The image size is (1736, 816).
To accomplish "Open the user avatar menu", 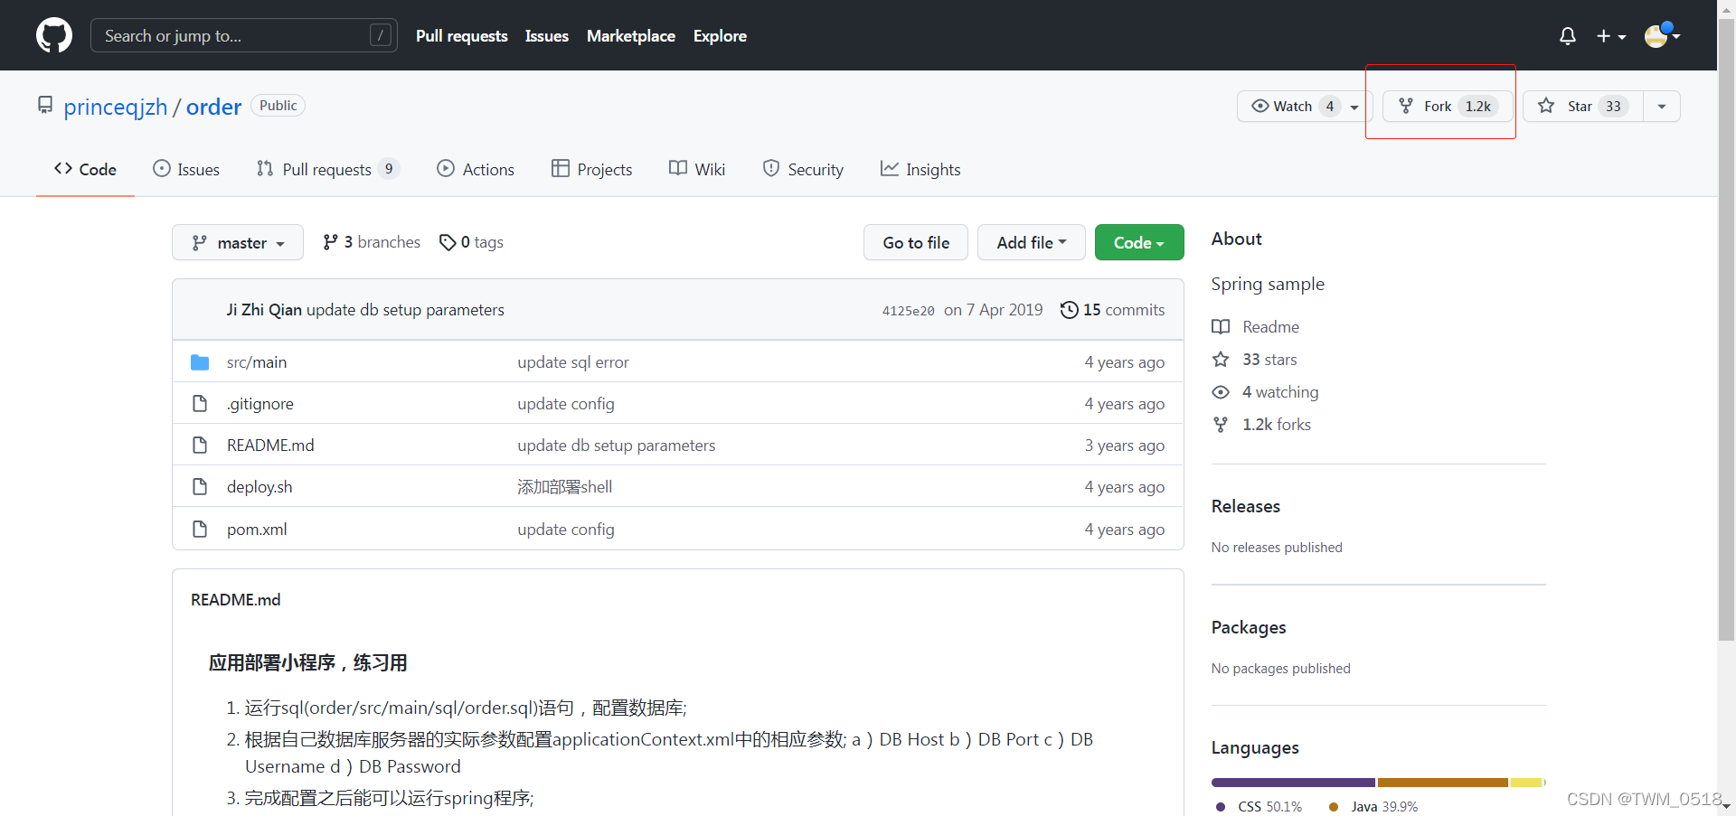I will [x=1662, y=35].
